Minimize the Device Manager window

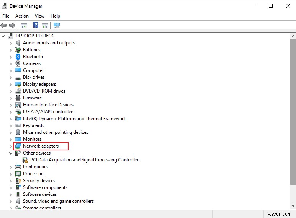coord(253,6)
